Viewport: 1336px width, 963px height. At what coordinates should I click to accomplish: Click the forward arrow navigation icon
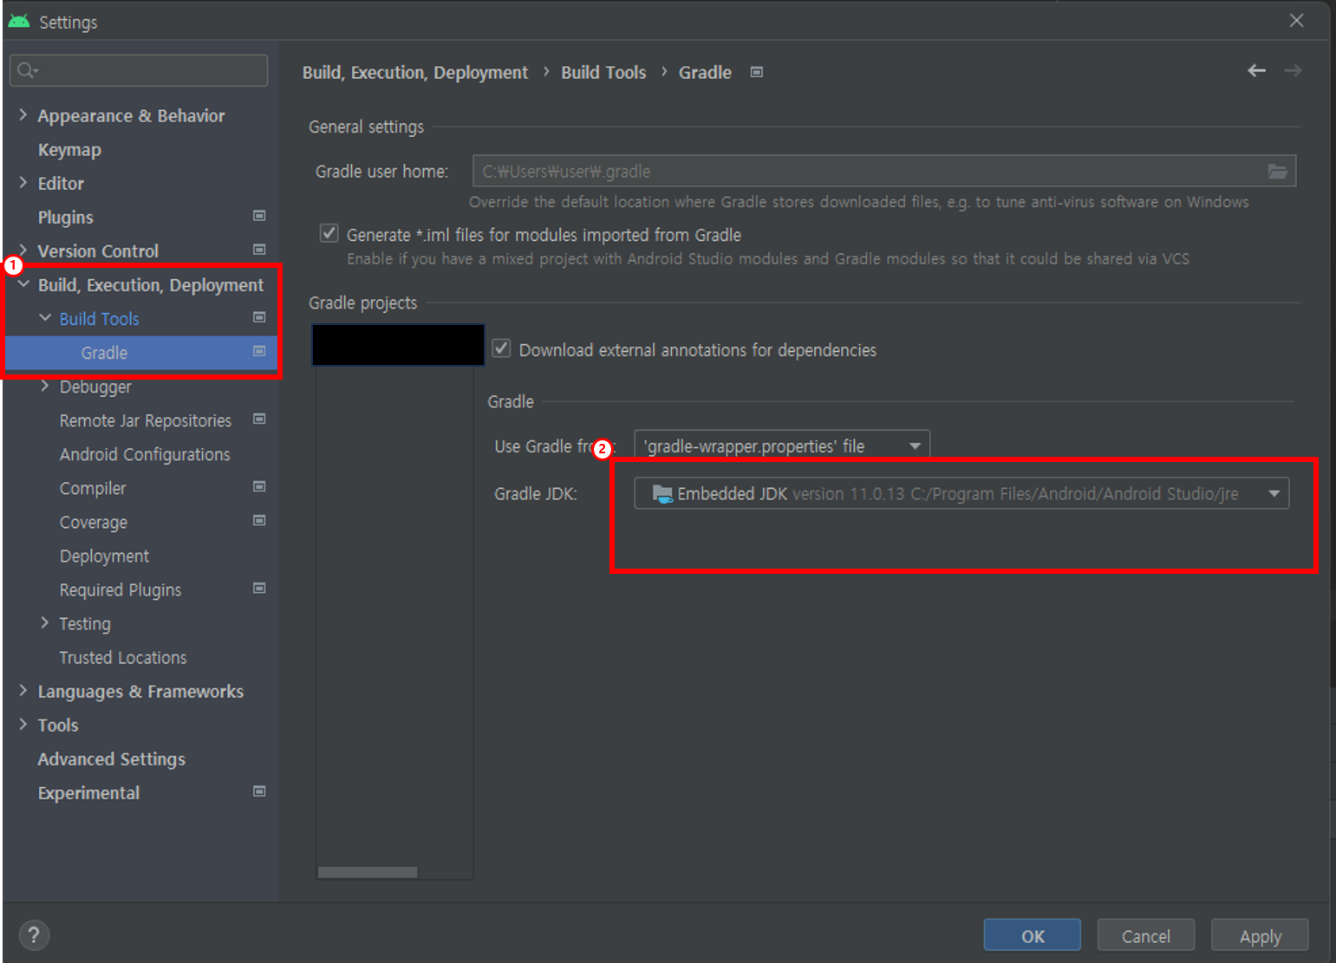click(x=1293, y=71)
